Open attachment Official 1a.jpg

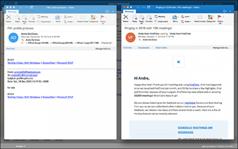pyautogui.click(x=87, y=43)
